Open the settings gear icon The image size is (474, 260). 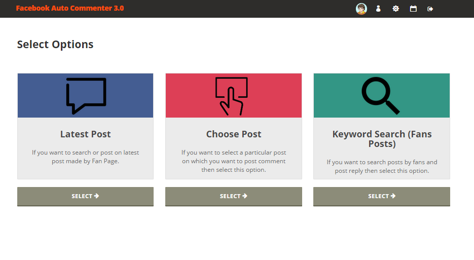(x=395, y=9)
